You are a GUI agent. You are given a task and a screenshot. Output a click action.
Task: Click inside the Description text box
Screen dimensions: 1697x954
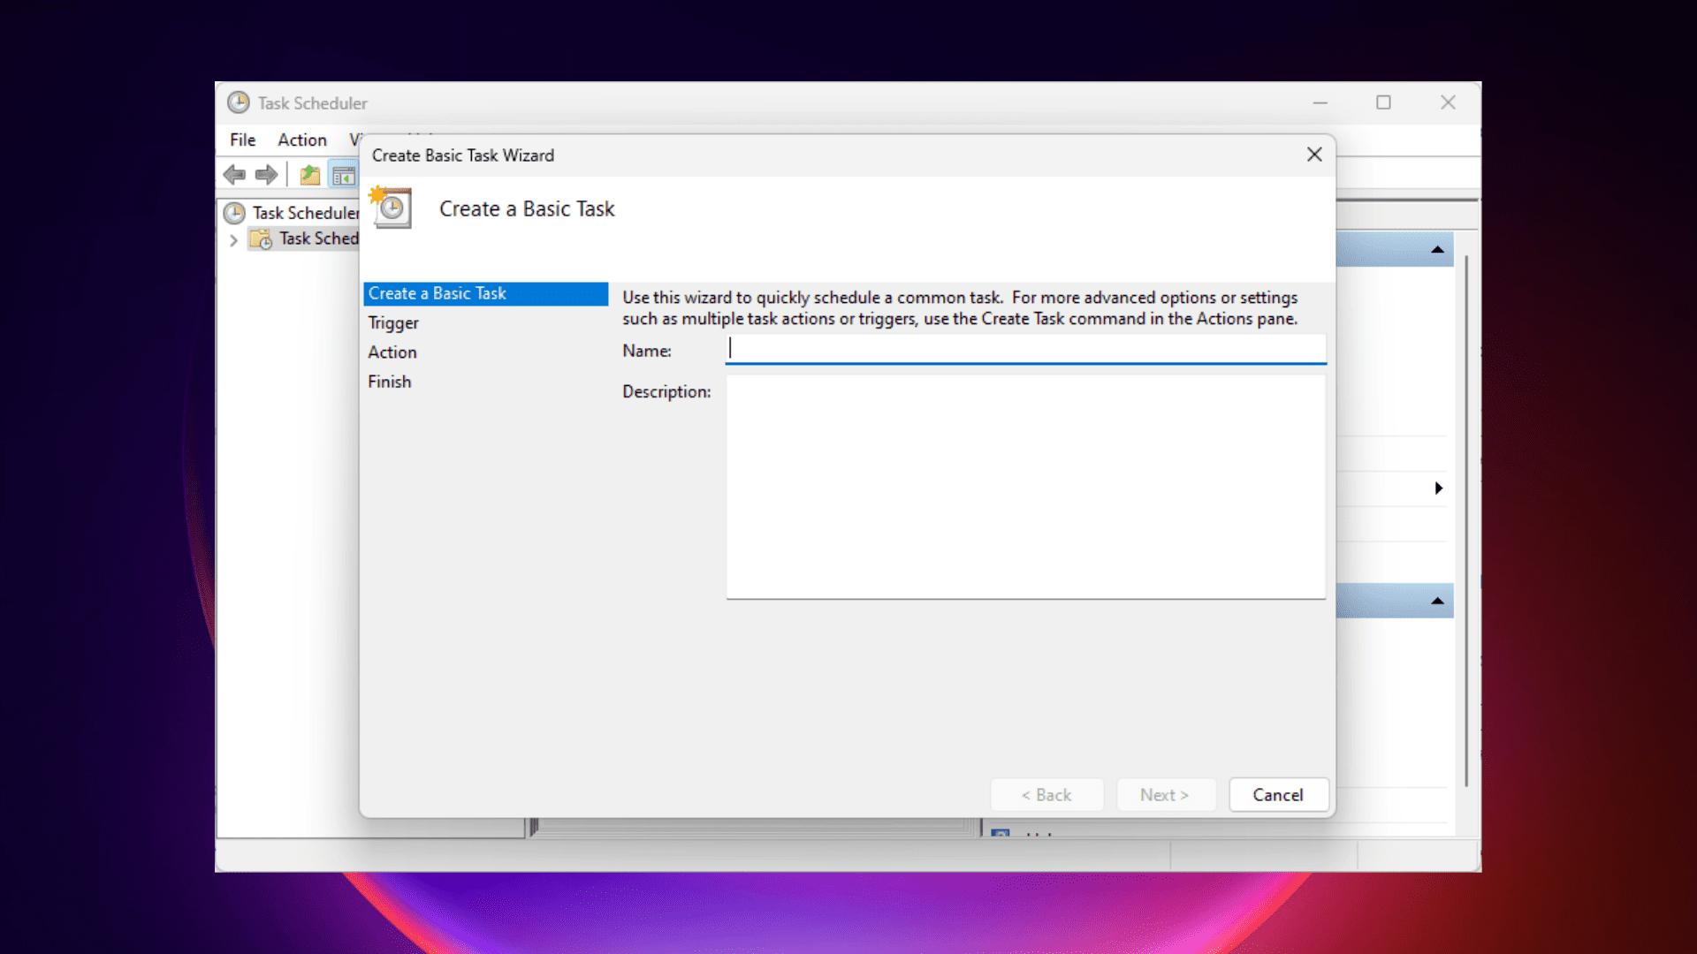coord(1025,486)
